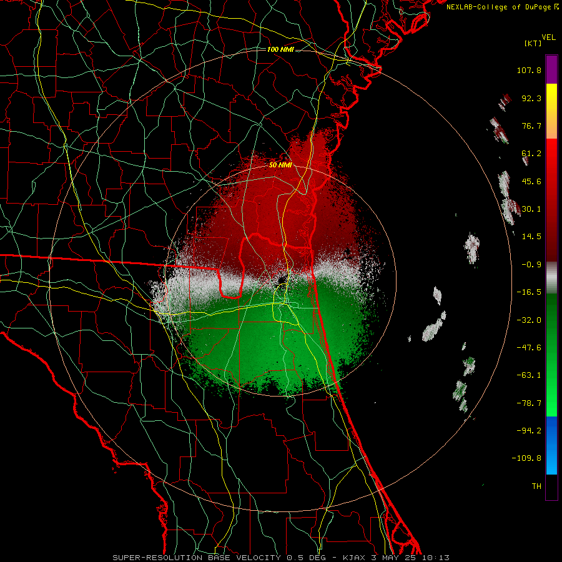562x562 pixels.
Task: Click the -0.9 legend value
Action: tap(531, 265)
